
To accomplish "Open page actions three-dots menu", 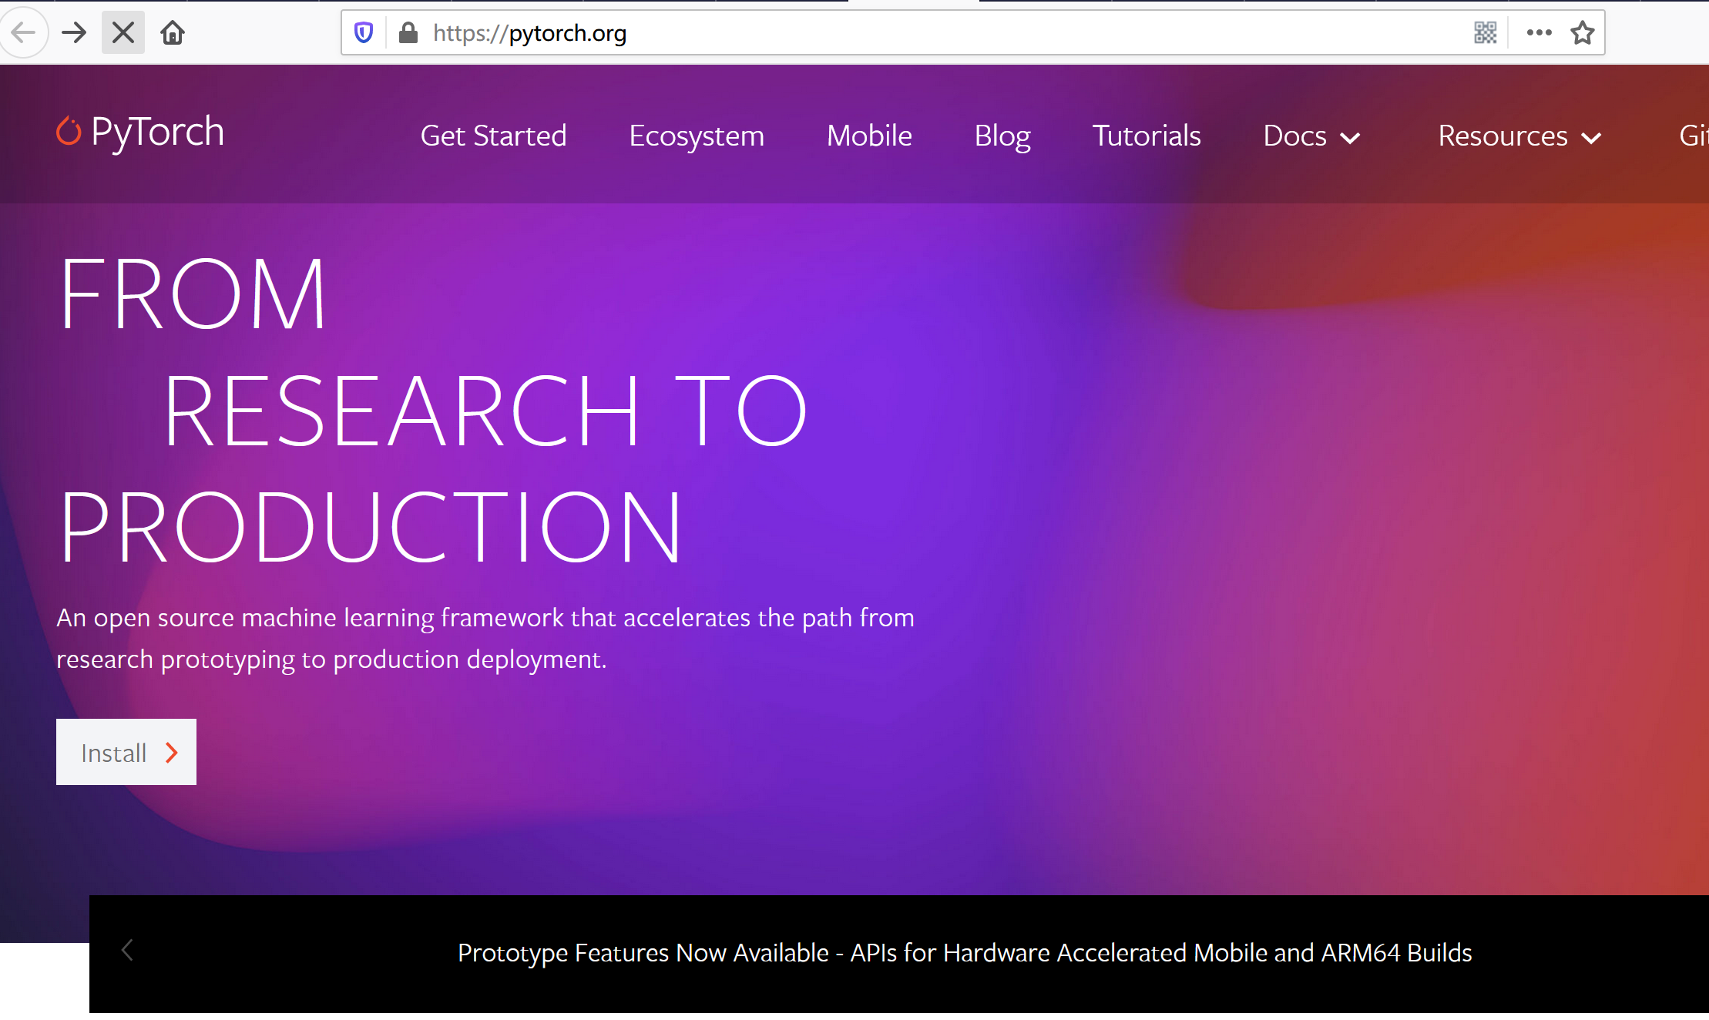I will (x=1539, y=32).
